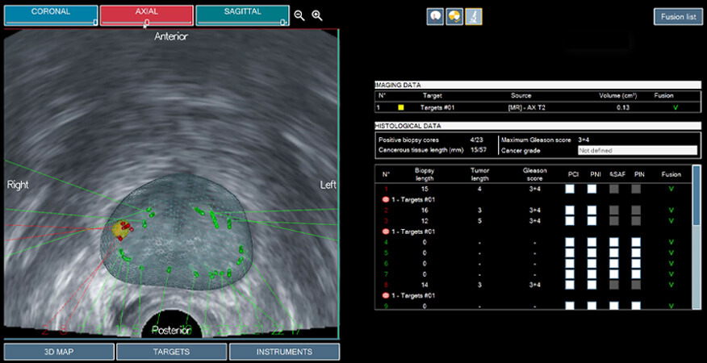
Task: Click the red target marker under biopsy row 1
Action: (x=386, y=198)
